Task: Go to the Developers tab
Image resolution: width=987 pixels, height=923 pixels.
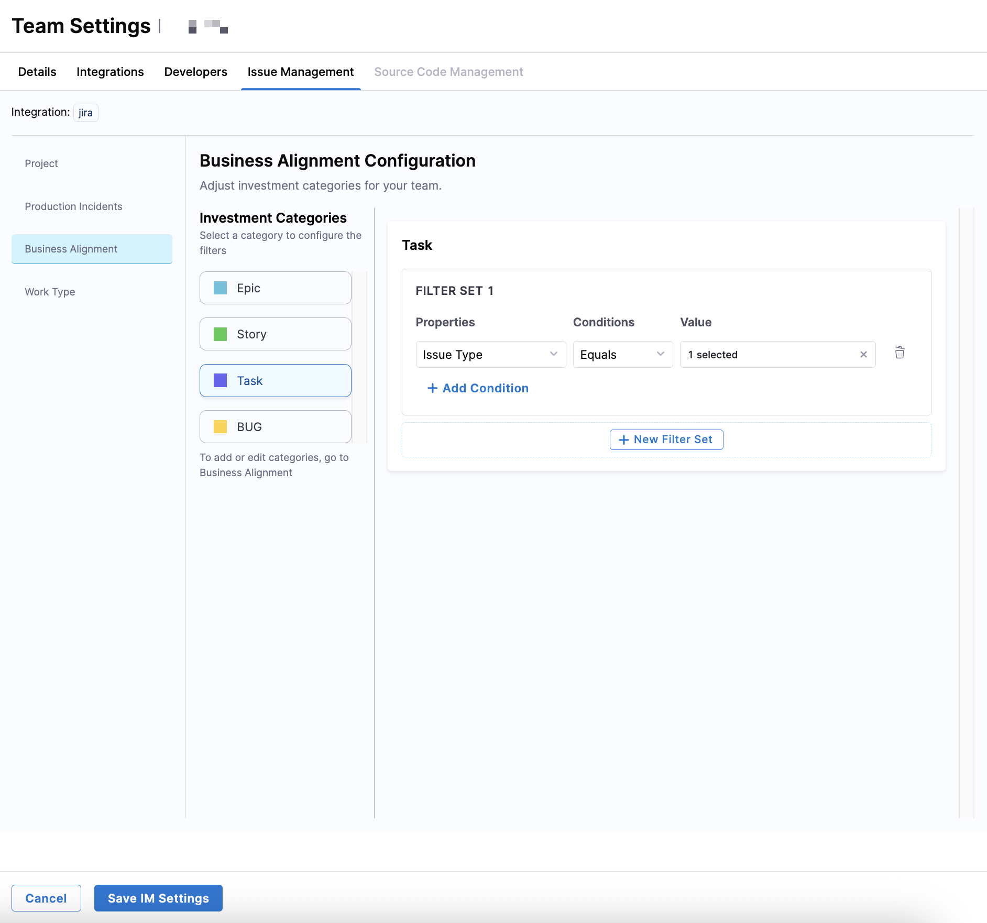Action: pos(195,72)
